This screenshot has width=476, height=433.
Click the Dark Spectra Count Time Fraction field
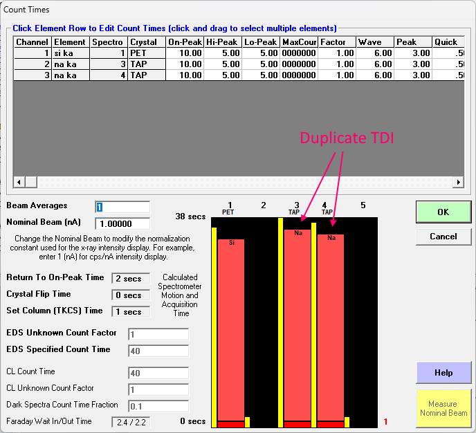(x=158, y=406)
